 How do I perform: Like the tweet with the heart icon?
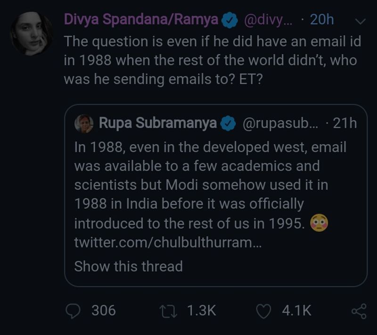(x=264, y=310)
